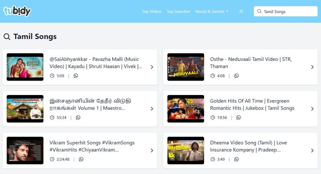
Task: Open the Maestro tea shop video thumbnail
Action: click(25, 109)
